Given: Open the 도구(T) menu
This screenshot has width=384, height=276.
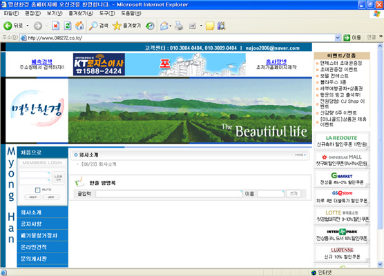Looking at the screenshot, I should (107, 14).
